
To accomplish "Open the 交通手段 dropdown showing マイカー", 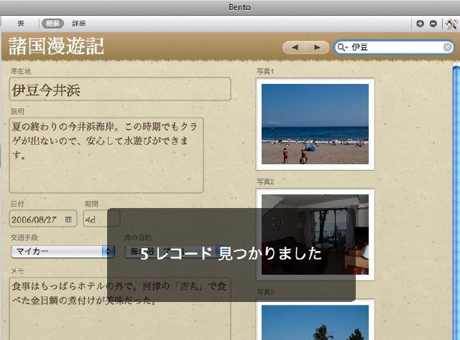I will [63, 252].
